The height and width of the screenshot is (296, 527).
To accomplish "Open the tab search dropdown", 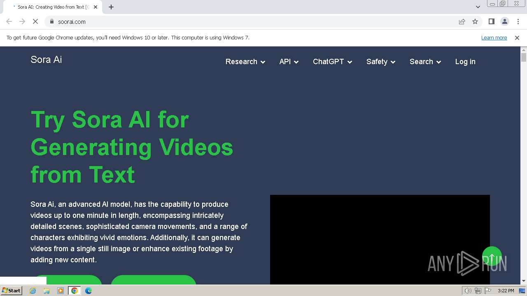I will coord(478,7).
